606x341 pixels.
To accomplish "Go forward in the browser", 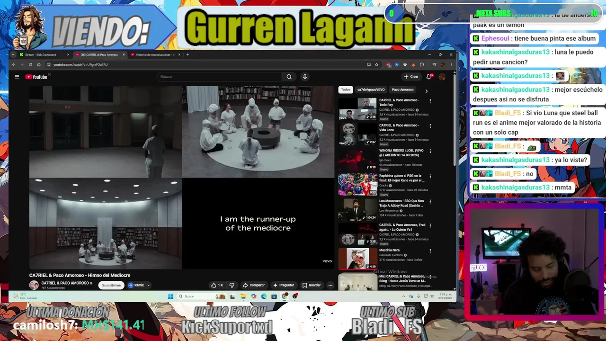I will pyautogui.click(x=22, y=64).
